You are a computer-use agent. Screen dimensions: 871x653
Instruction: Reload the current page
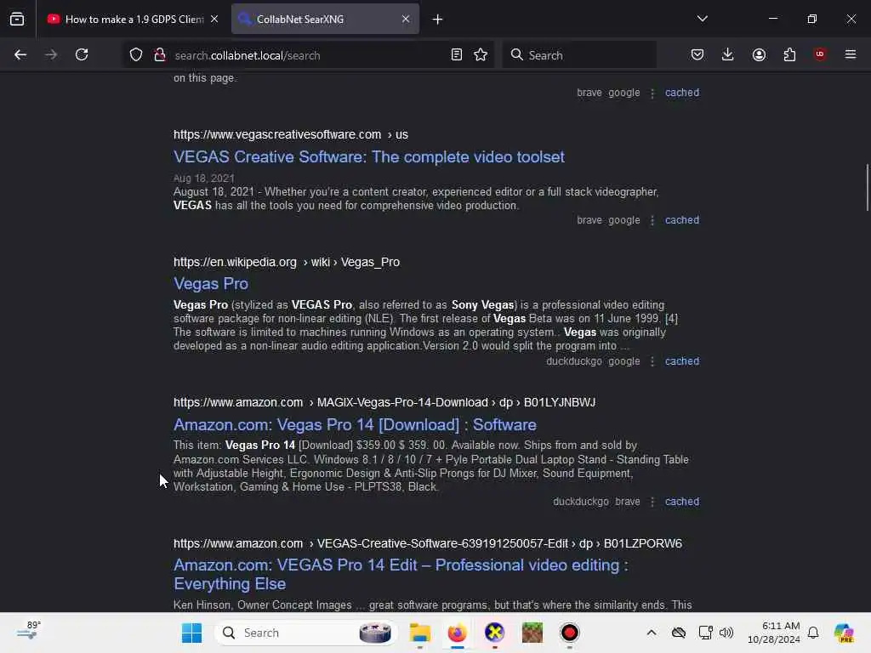(x=82, y=54)
